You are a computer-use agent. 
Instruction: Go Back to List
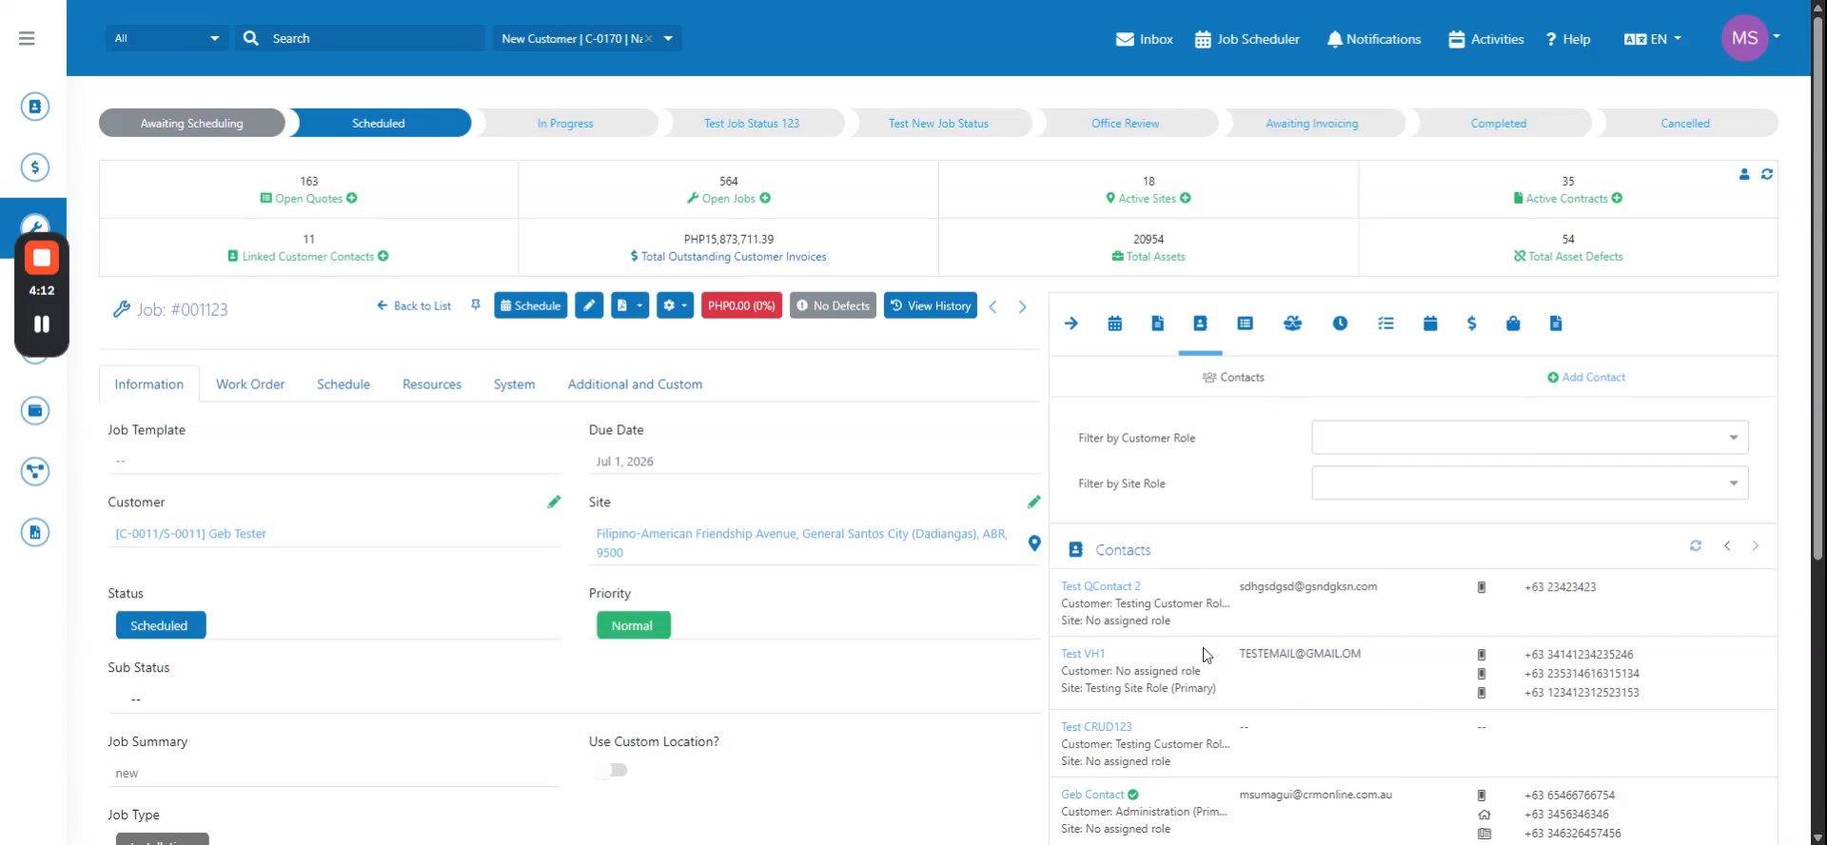pos(414,305)
